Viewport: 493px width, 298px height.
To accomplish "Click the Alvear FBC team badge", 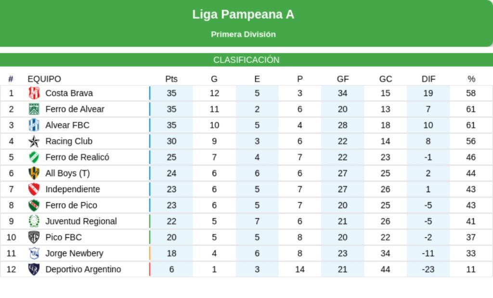I will point(34,125).
